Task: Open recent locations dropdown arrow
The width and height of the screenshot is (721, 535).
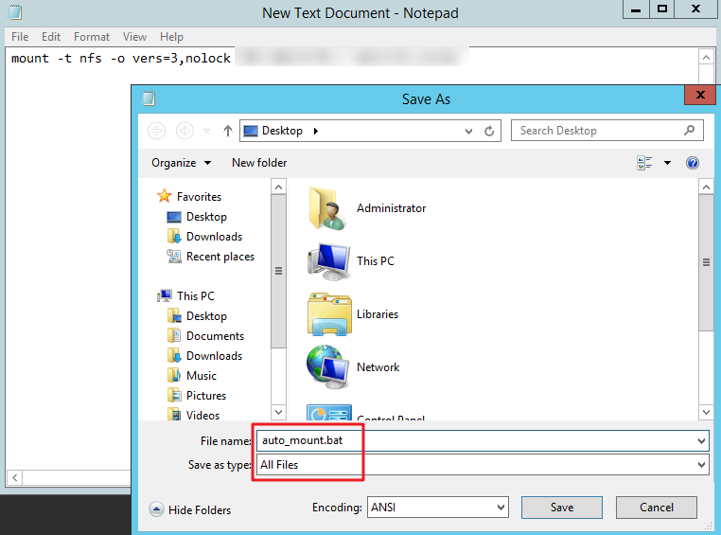Action: point(207,131)
